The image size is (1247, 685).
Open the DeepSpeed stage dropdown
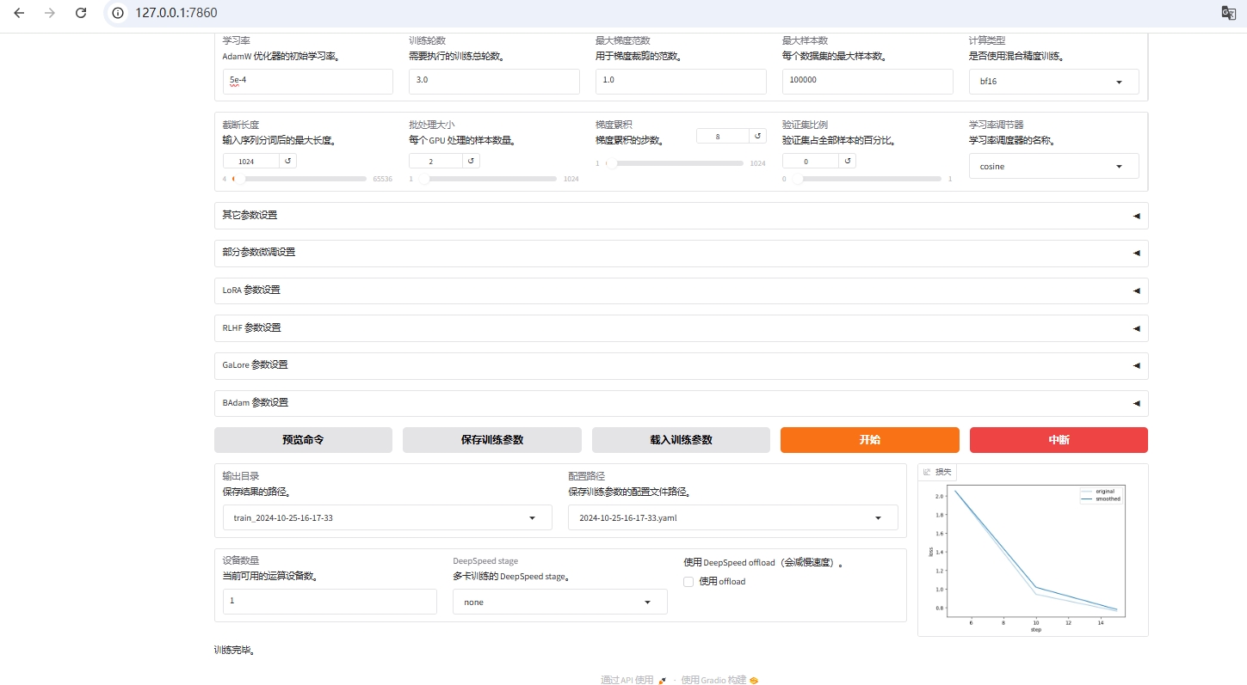pyautogui.click(x=559, y=602)
